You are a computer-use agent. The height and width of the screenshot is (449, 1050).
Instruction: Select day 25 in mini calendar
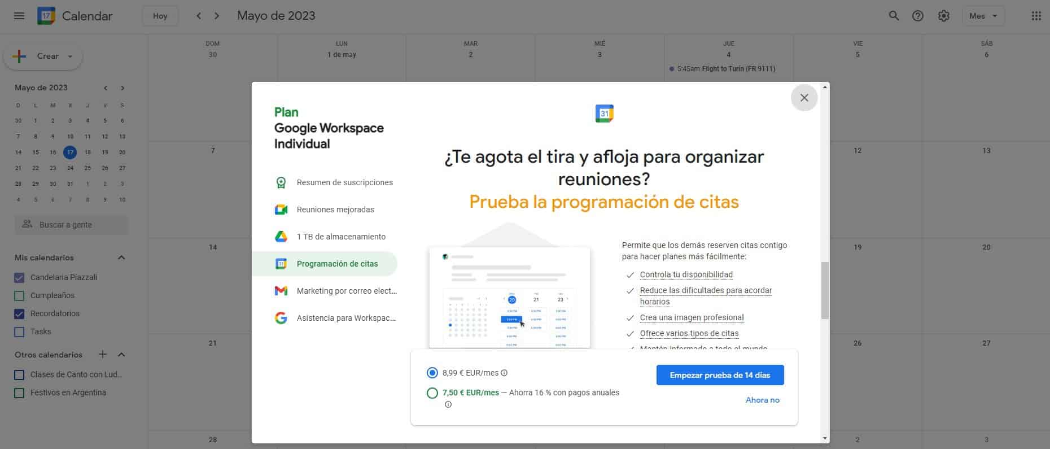tap(88, 168)
